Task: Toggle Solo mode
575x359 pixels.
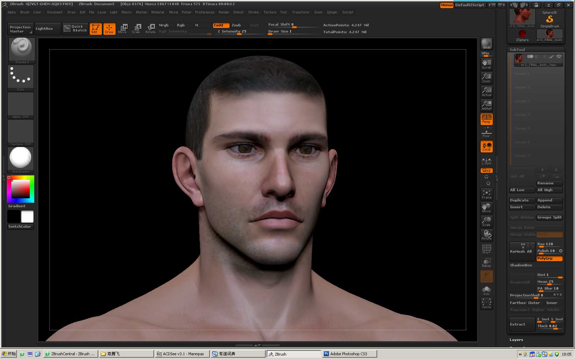Action: 486,291
